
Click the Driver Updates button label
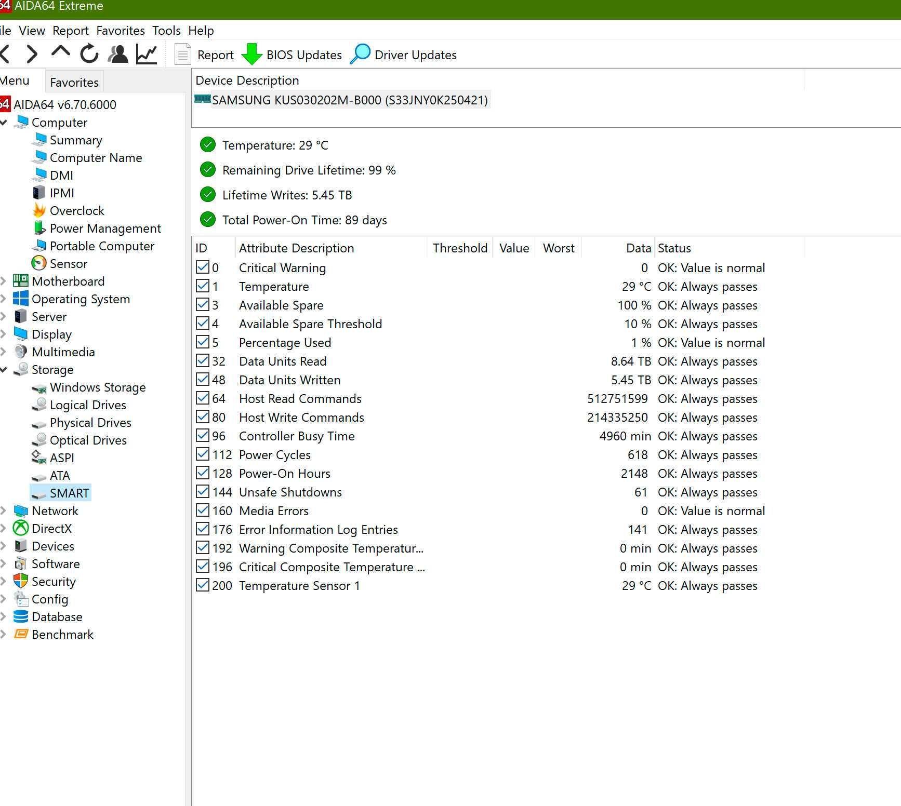[416, 55]
